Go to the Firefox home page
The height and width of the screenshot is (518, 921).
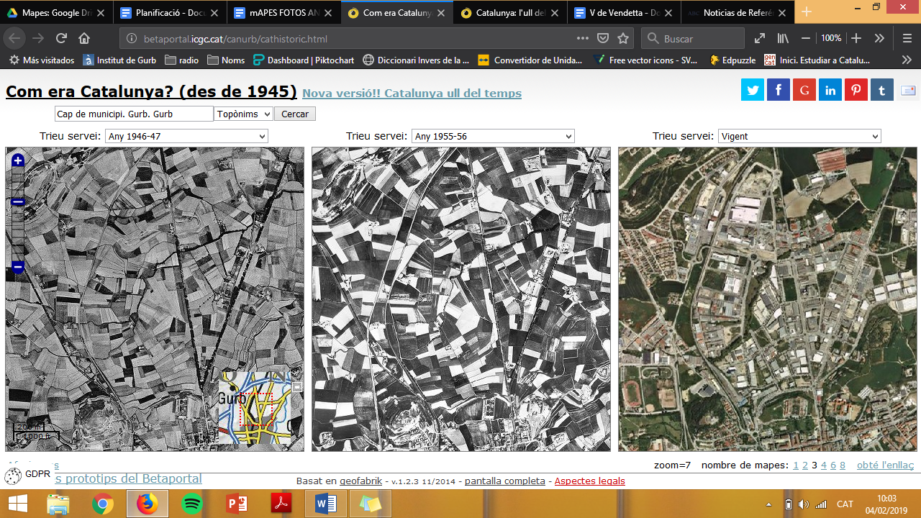click(84, 38)
